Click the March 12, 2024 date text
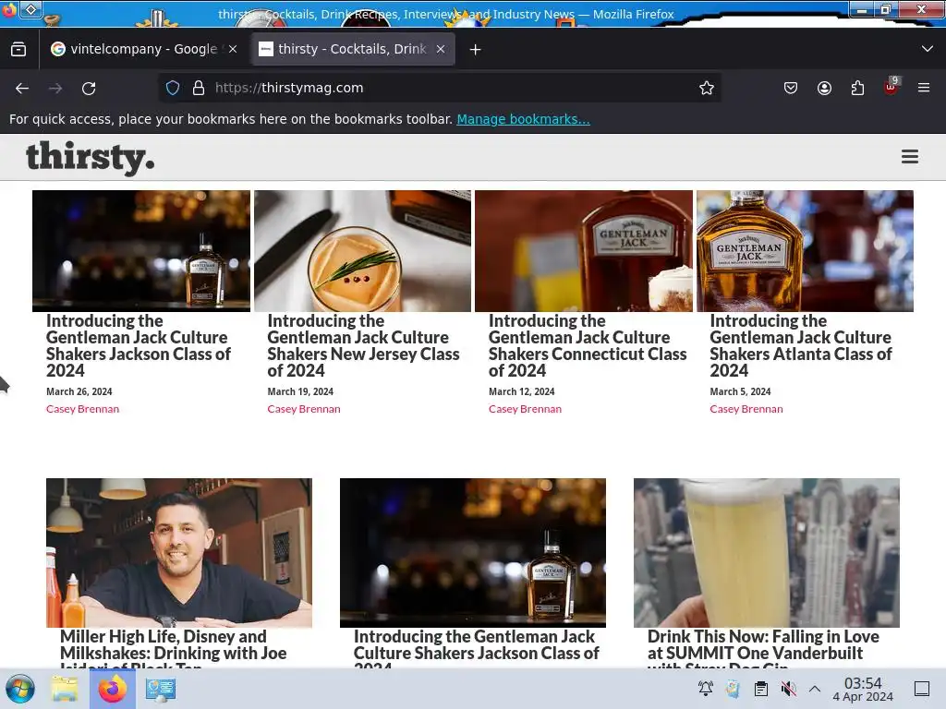This screenshot has width=946, height=709. 521,391
